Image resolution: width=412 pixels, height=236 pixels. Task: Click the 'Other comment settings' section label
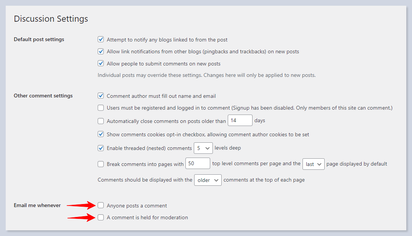coord(43,96)
